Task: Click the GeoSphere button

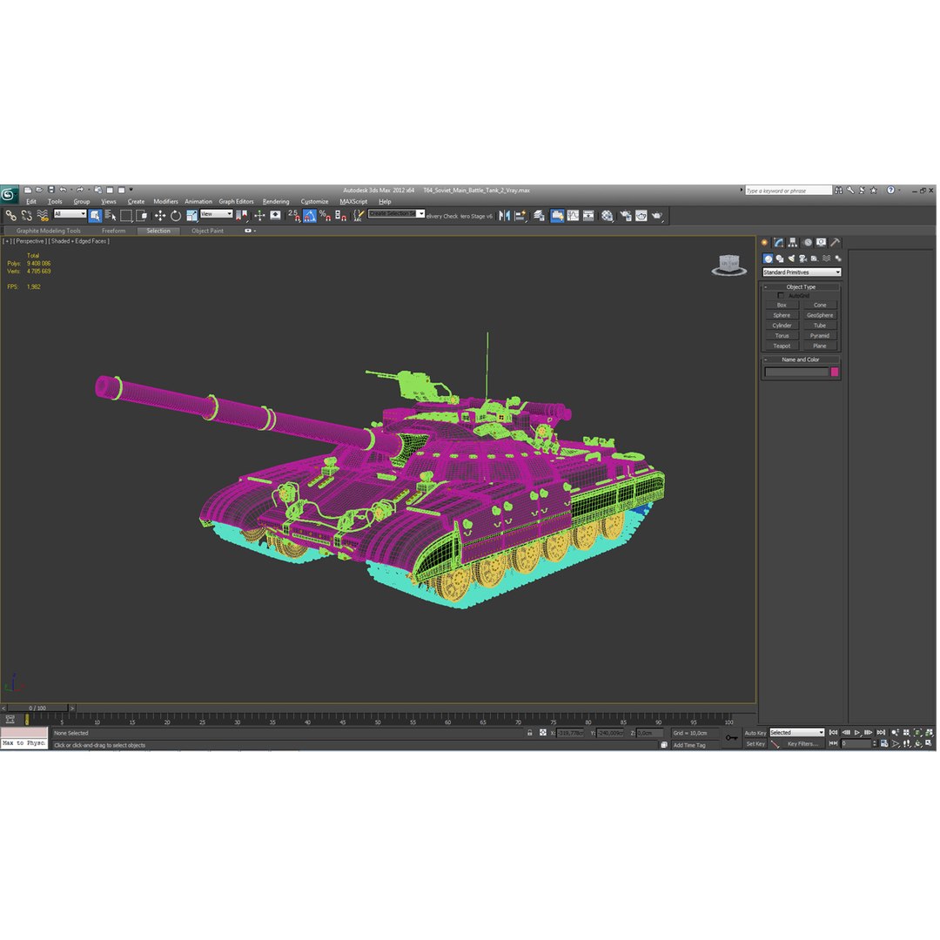Action: 820,315
